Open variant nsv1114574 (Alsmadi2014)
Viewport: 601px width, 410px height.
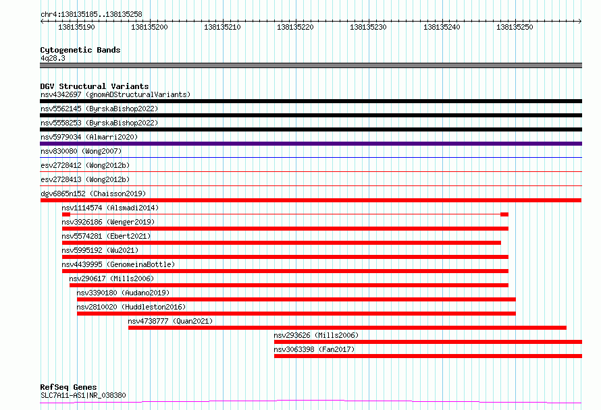pos(110,208)
